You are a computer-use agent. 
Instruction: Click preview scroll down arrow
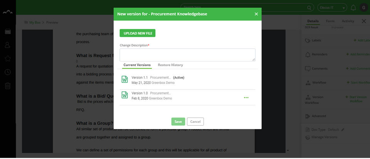[288, 150]
